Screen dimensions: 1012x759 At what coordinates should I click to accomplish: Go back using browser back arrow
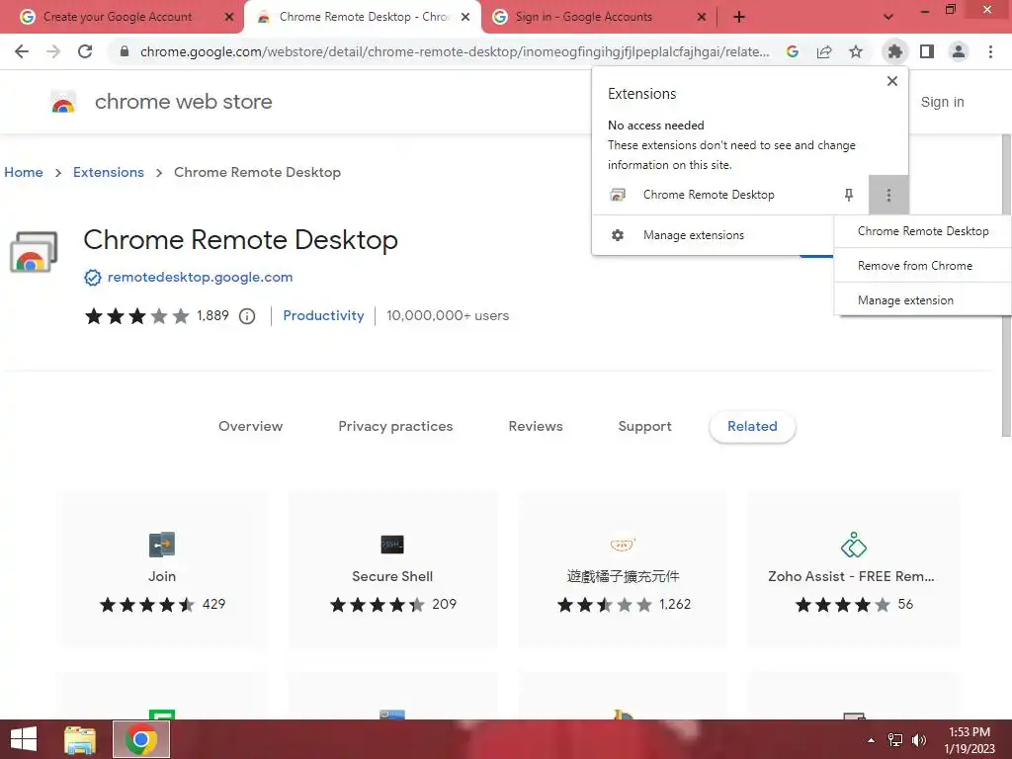point(22,51)
